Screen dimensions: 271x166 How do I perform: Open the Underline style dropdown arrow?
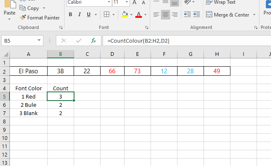[x=96, y=15]
